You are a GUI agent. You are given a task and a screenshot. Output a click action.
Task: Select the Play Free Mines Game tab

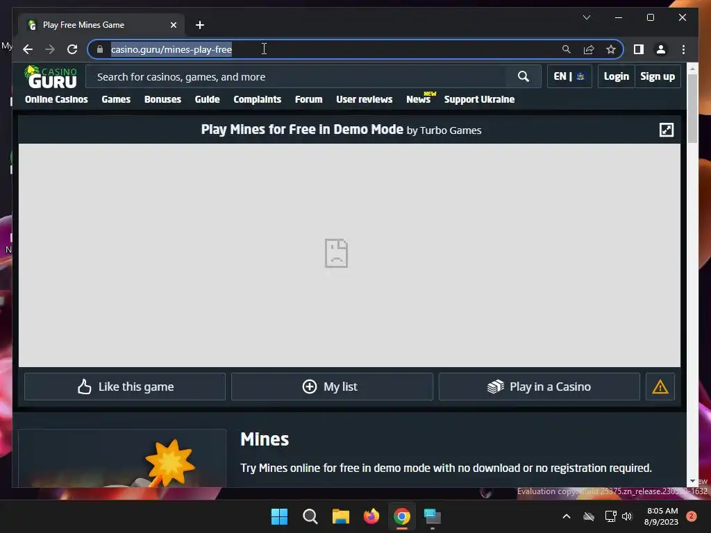click(101, 25)
